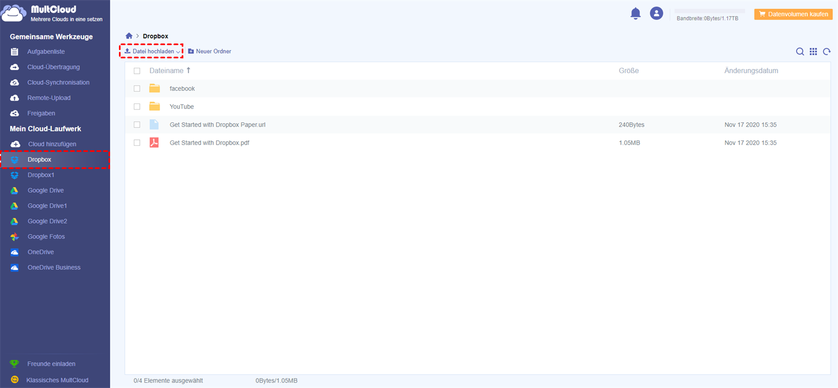Click the YouTube folder icon
This screenshot has width=838, height=388.
[154, 106]
